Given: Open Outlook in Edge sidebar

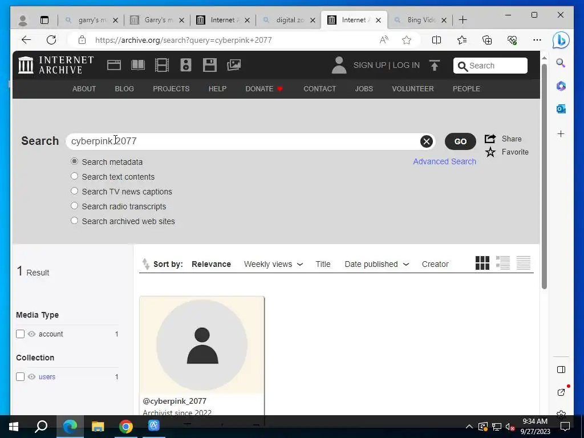Looking at the screenshot, I should point(561,109).
